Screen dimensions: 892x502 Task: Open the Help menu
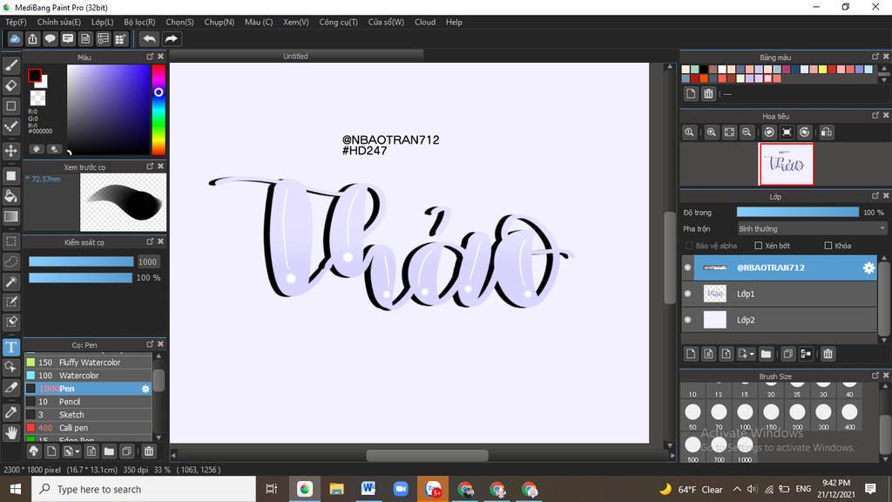[x=454, y=22]
